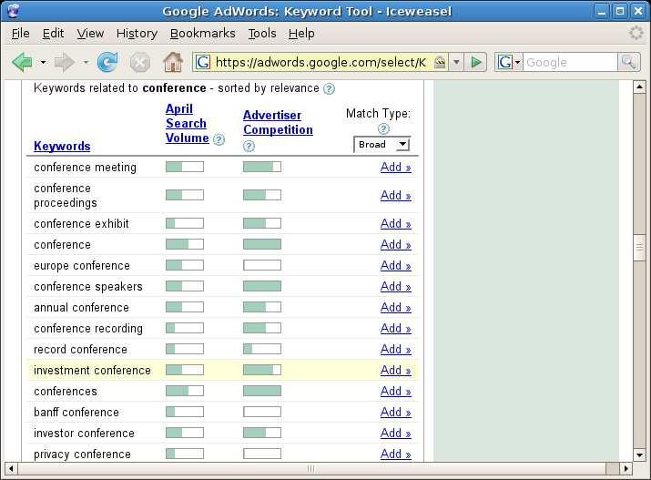Click the vertical scrollbar down arrow
Screen dimensions: 651x480
pyautogui.click(x=639, y=455)
